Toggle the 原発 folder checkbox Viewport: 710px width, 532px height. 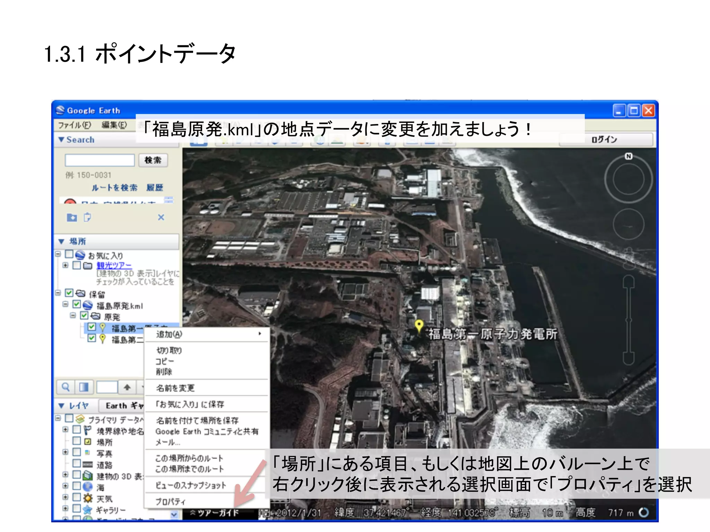coord(84,316)
